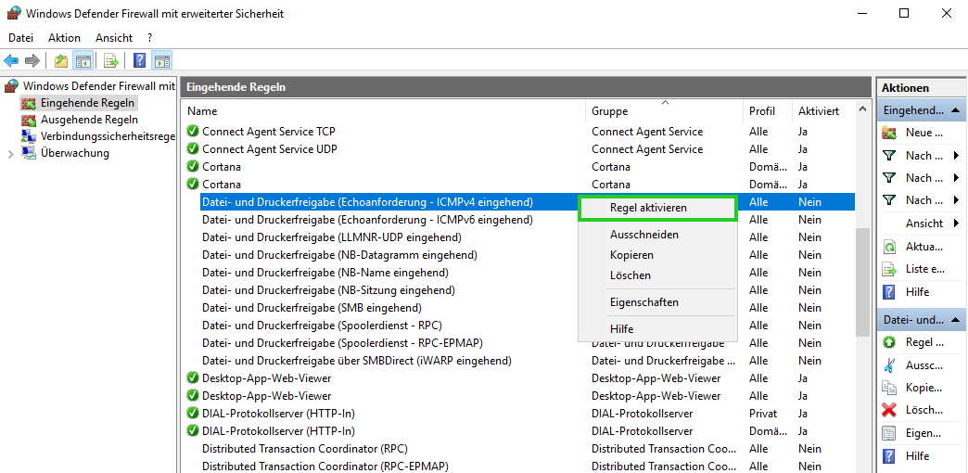Screen dimensions: 968x473
Task: Select the NB-Datagramm eingehend rule
Action: [339, 254]
